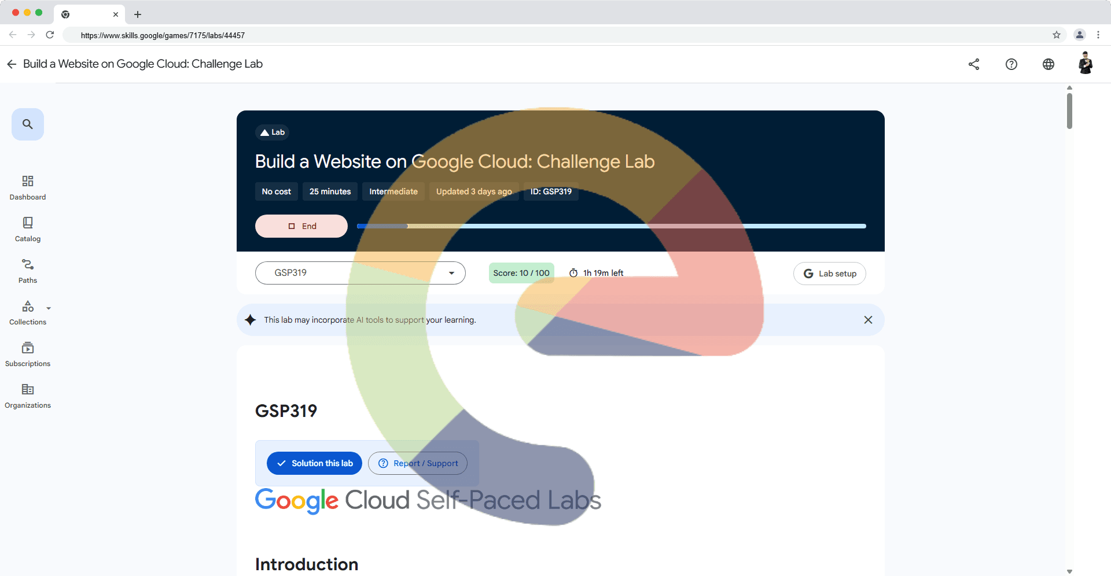This screenshot has width=1111, height=576.
Task: Click the Introduction heading
Action: (307, 564)
